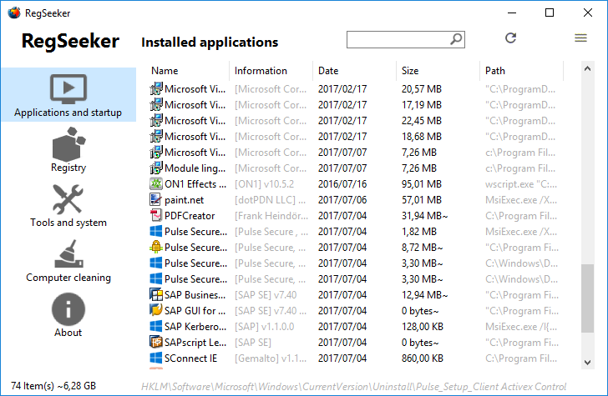The height and width of the screenshot is (396, 608).
Task: Click the [Gemalto] v1.1... information cell
Action: (x=271, y=358)
